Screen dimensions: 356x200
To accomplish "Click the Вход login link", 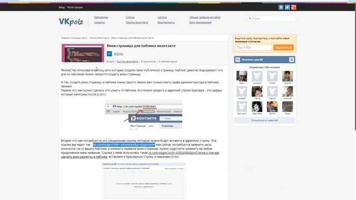I will (x=62, y=7).
